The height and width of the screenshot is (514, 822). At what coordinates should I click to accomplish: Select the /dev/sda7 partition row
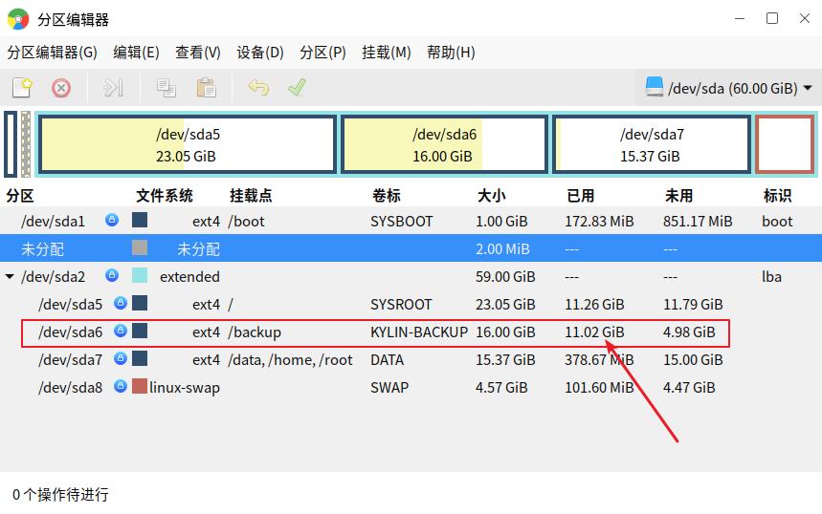point(411,359)
